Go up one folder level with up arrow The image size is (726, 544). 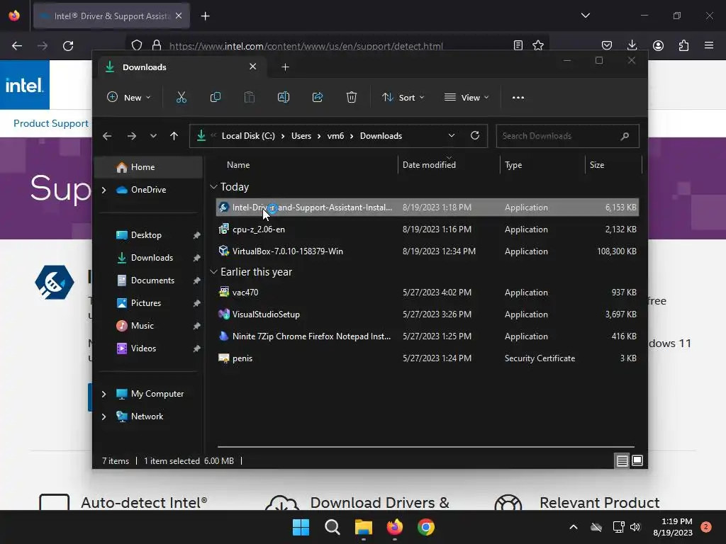pos(174,136)
